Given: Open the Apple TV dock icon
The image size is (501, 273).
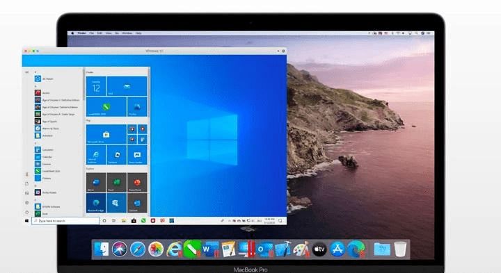Looking at the screenshot, I should click(319, 249).
